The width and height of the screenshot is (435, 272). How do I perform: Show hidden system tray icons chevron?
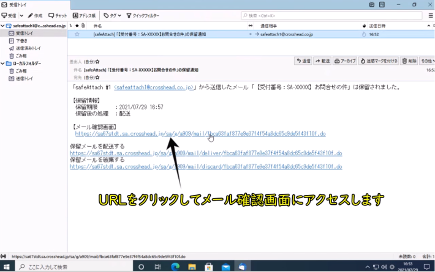click(x=368, y=267)
